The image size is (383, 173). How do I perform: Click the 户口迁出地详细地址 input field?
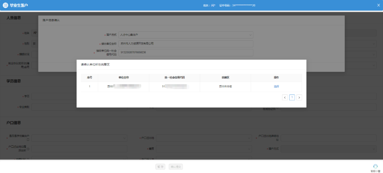pyautogui.click(x=328, y=138)
